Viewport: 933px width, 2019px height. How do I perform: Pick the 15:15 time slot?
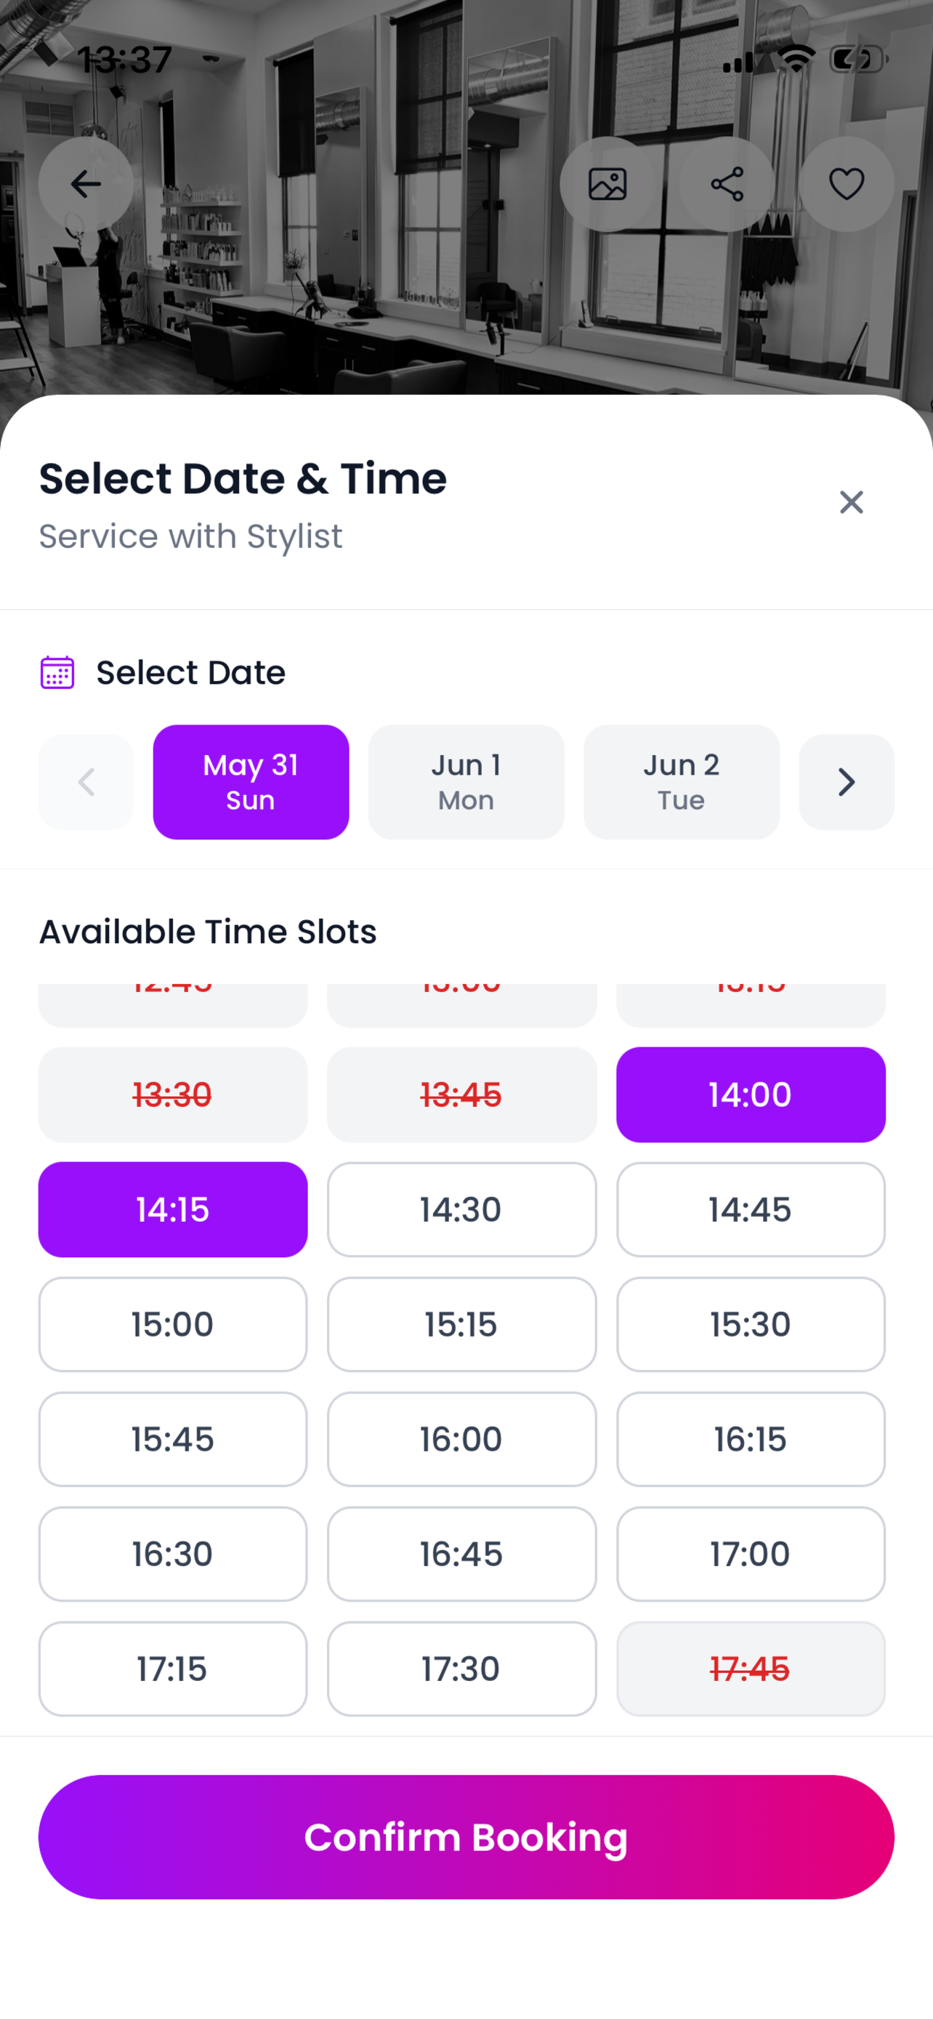[x=461, y=1325]
